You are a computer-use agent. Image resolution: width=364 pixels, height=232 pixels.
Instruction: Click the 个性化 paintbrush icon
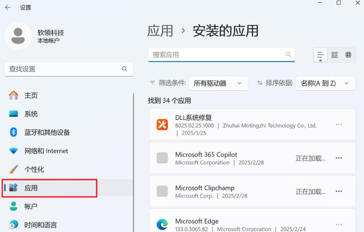(x=14, y=170)
